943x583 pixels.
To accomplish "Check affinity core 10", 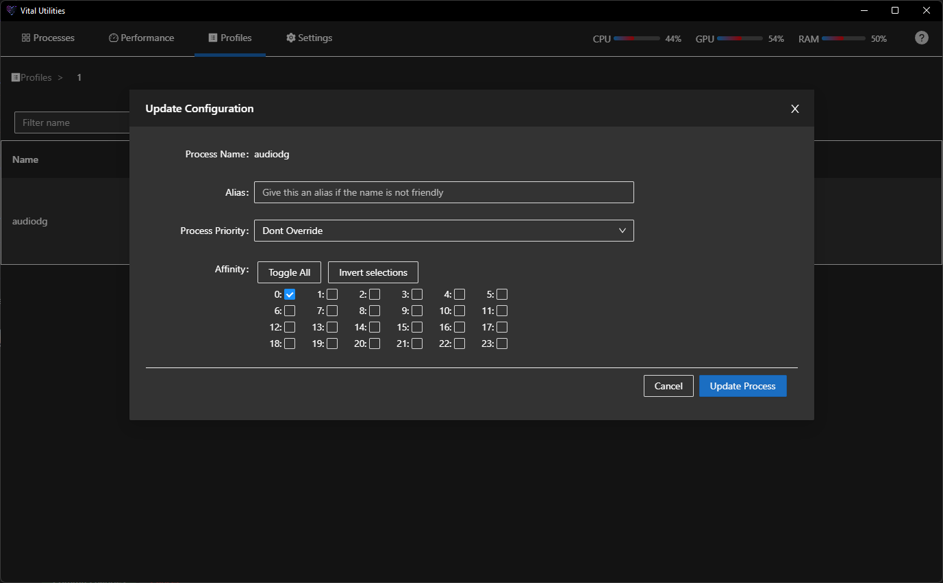I will (x=460, y=311).
